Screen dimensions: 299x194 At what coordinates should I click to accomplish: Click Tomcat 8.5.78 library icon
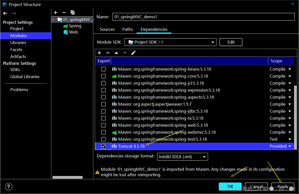(x=114, y=146)
